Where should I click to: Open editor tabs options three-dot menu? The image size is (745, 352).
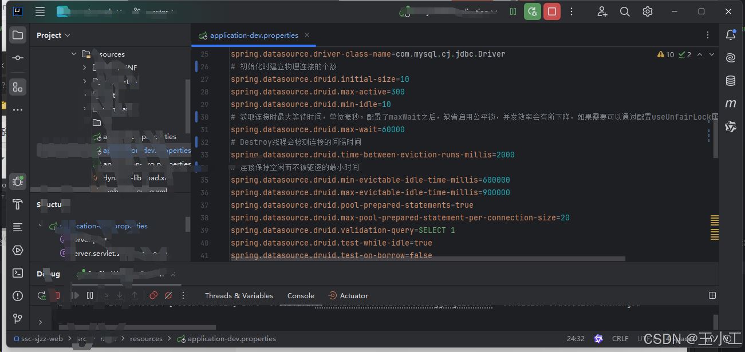708,35
